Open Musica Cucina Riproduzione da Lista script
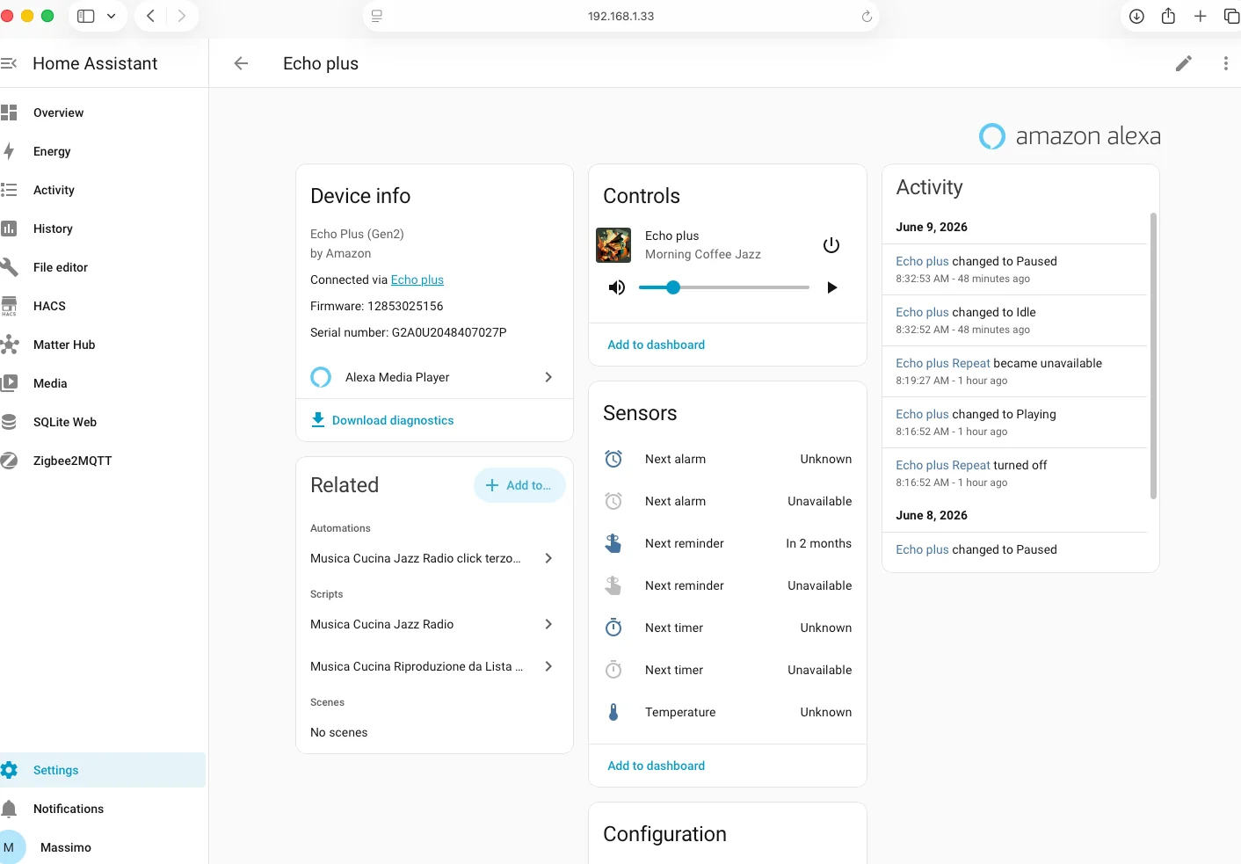 (x=434, y=666)
